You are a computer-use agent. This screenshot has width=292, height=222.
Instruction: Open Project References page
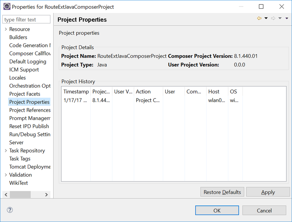click(x=30, y=110)
